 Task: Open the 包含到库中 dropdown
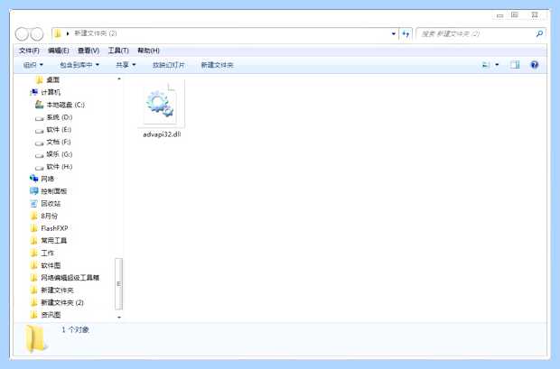point(79,65)
